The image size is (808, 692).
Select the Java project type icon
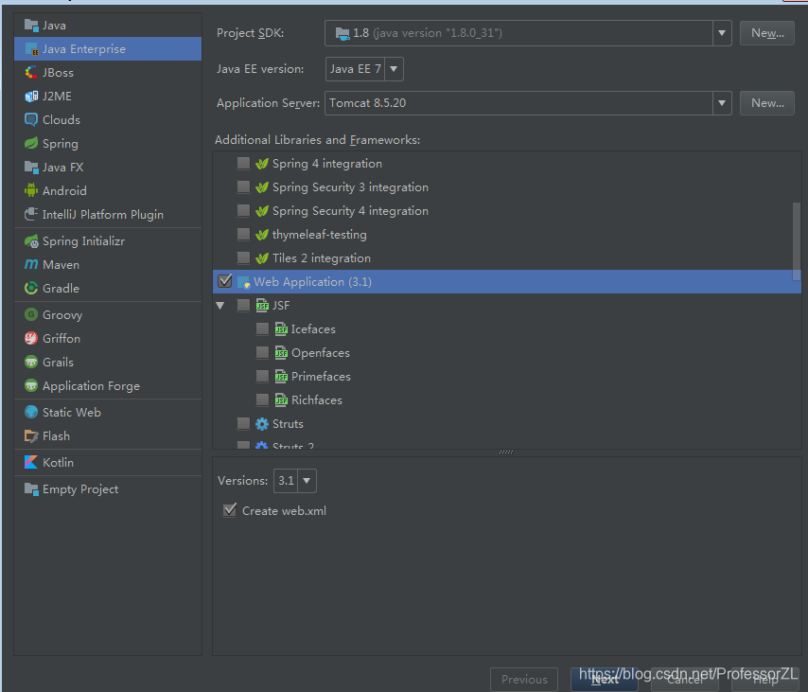pyautogui.click(x=31, y=26)
